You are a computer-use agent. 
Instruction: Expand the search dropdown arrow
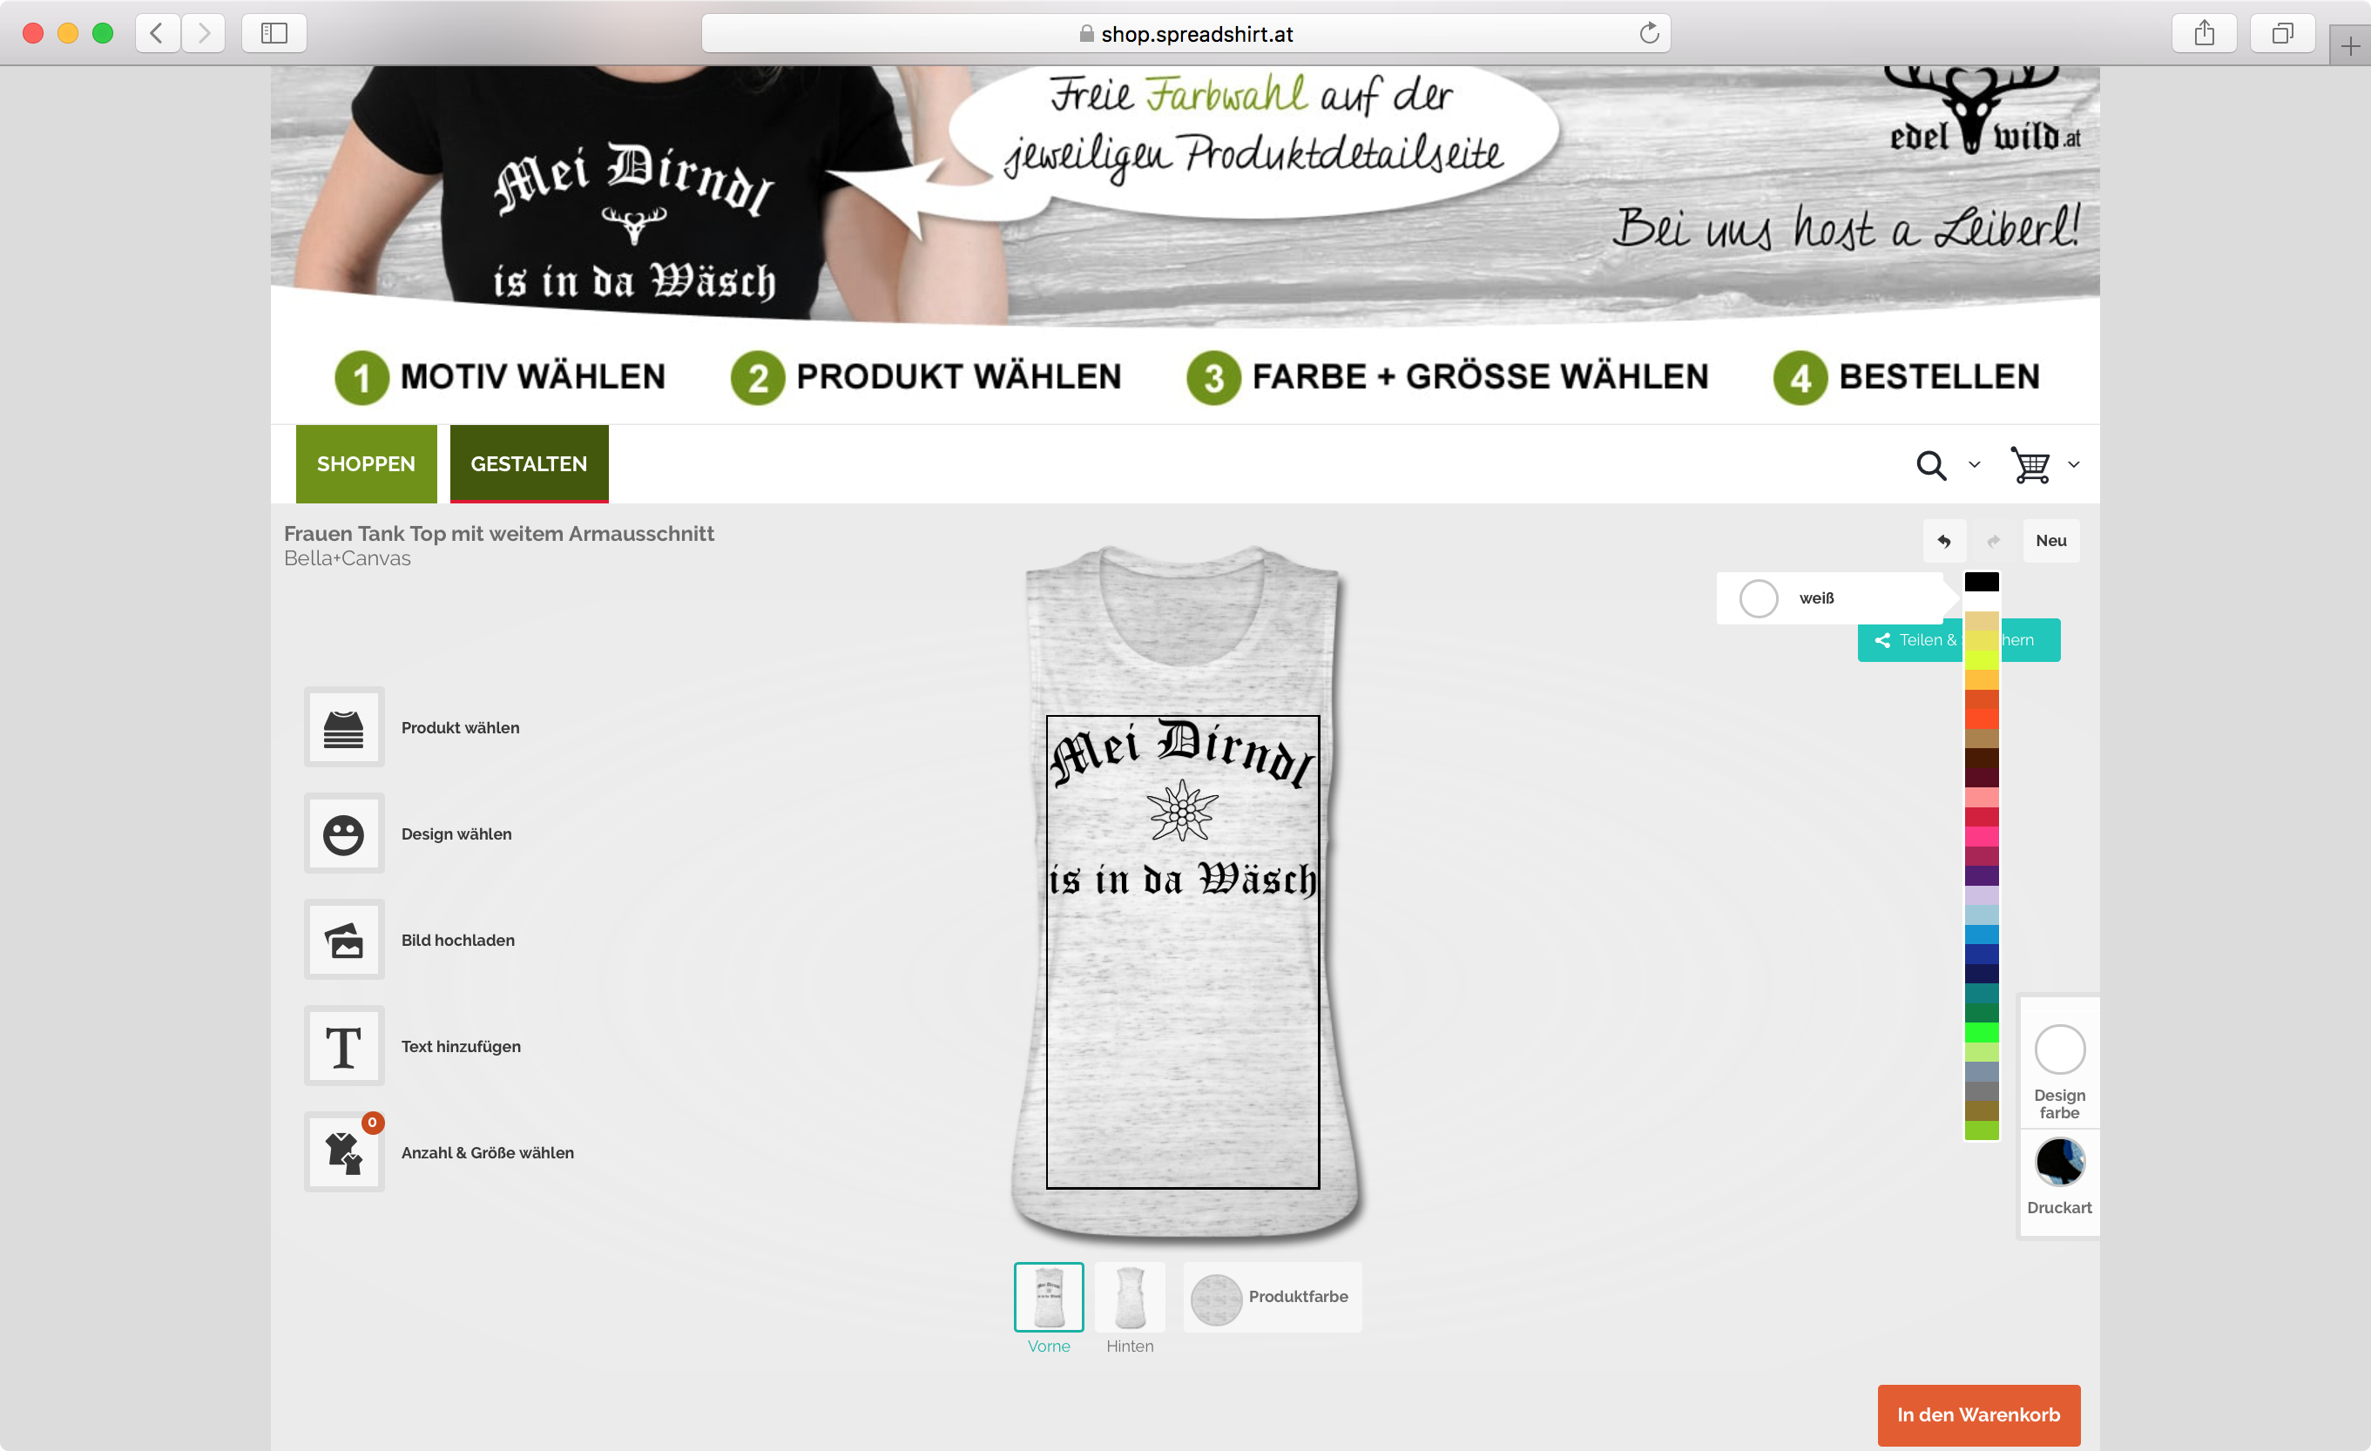(1975, 465)
